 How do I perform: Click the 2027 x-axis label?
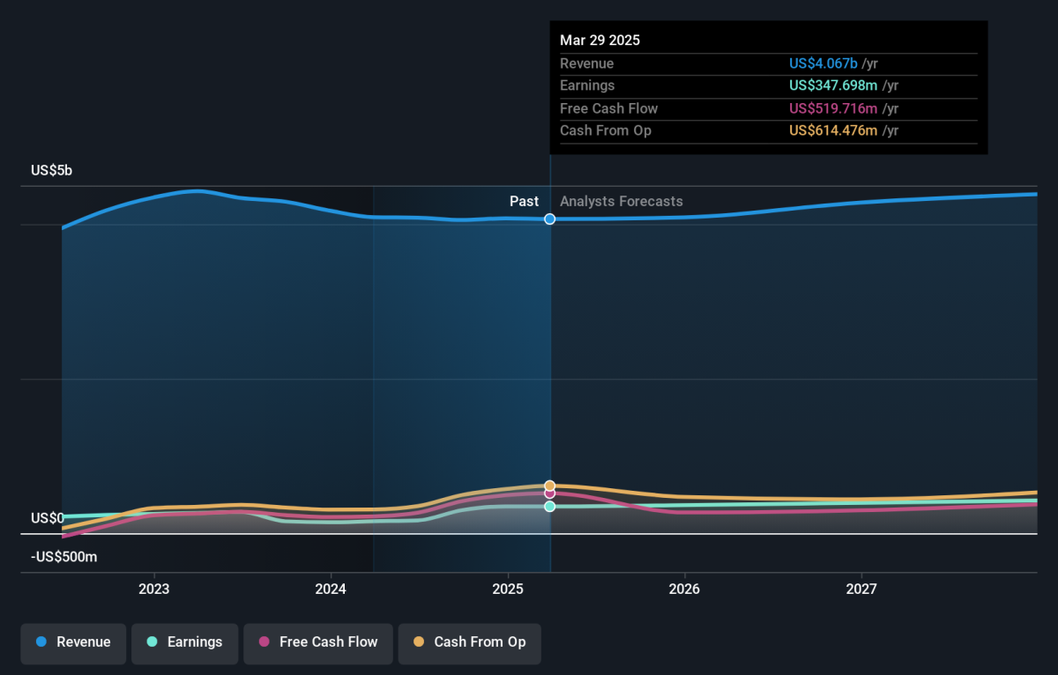861,589
